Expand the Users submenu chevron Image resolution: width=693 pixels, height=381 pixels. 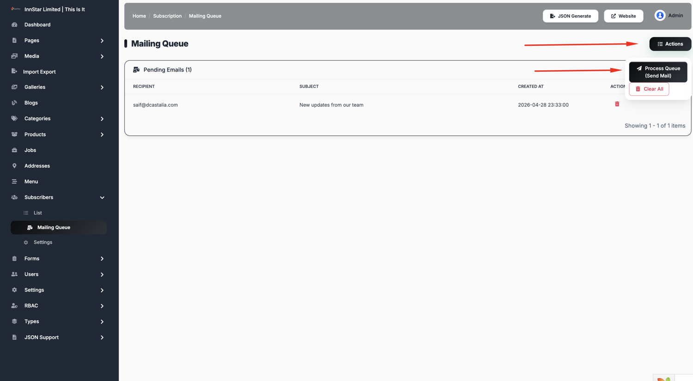click(x=102, y=275)
